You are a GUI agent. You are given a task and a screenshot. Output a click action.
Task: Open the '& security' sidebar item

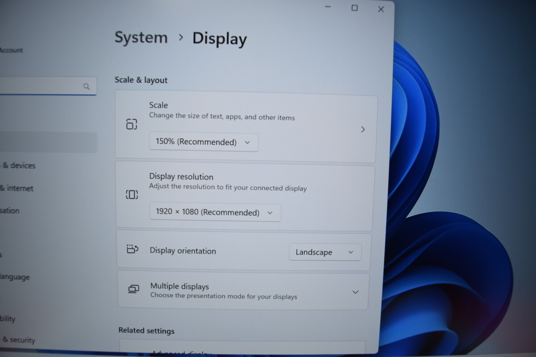pyautogui.click(x=18, y=340)
